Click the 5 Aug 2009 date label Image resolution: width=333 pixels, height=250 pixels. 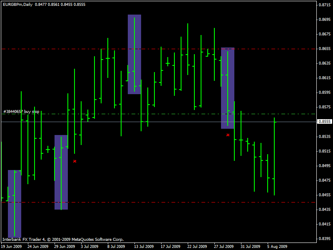(x=277, y=246)
